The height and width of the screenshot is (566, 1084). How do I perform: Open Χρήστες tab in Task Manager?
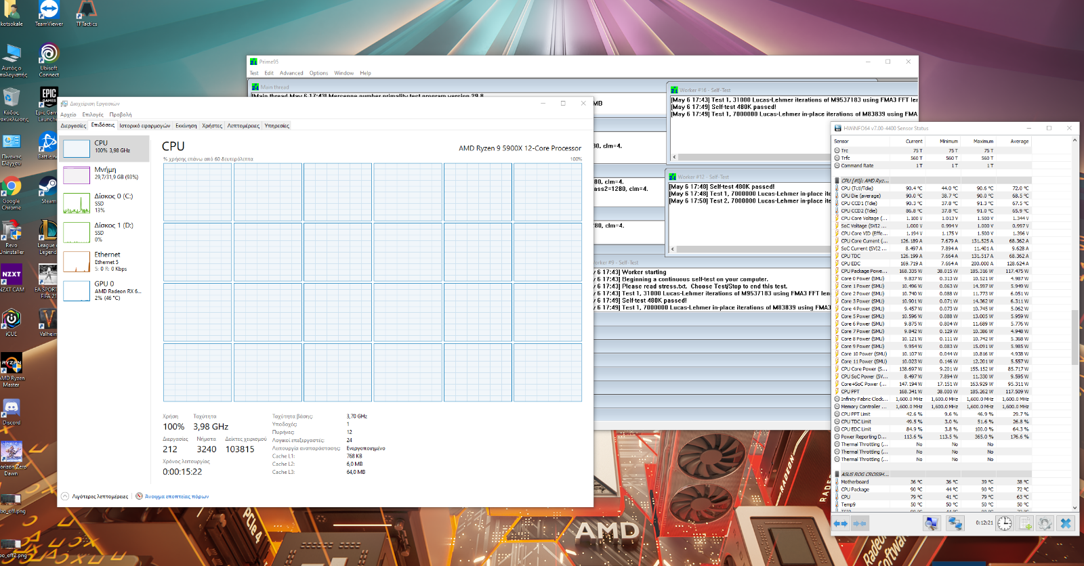(x=212, y=125)
